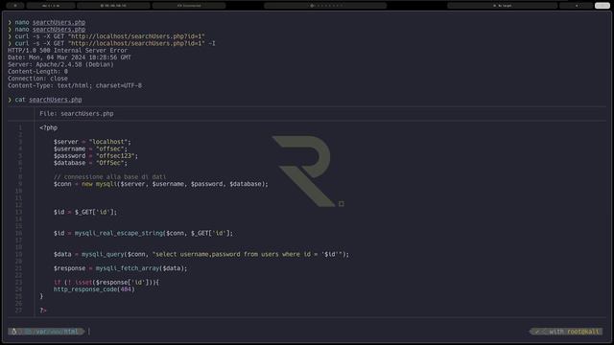Click the mysqli_real_escape_string line
This screenshot has width=614, height=345.
143,233
